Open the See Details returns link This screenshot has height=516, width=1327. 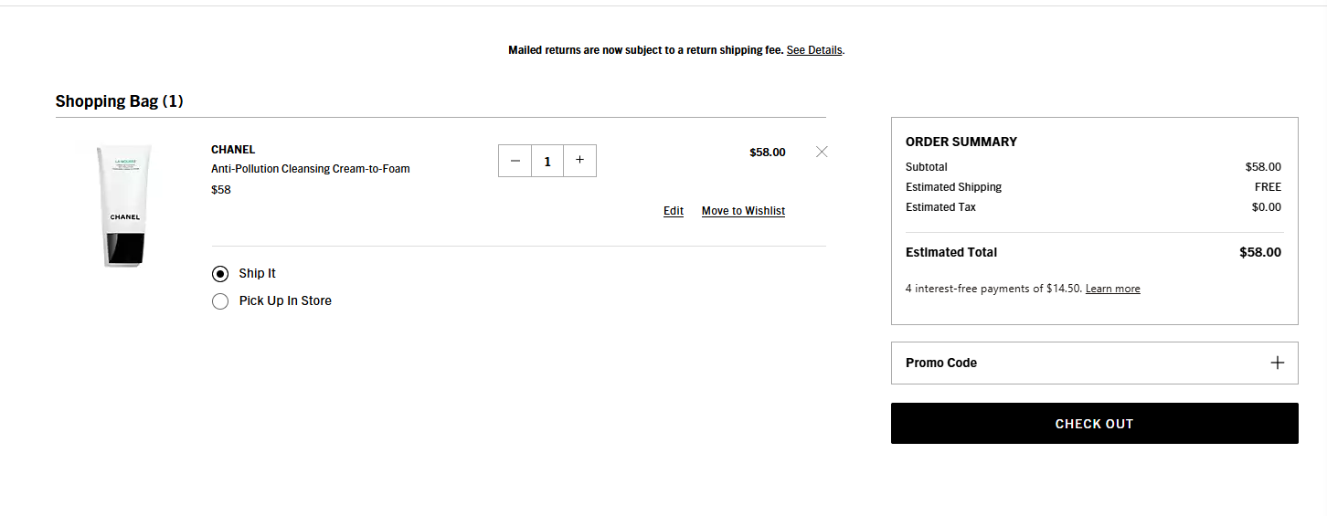point(814,50)
